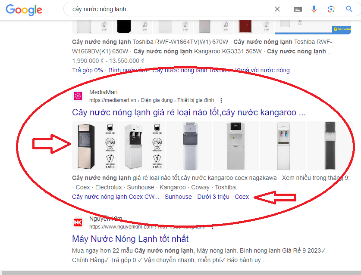This screenshot has height=275, width=361.
Task: Open the black water dispenser thumbnail in top result
Action: coord(132,27)
